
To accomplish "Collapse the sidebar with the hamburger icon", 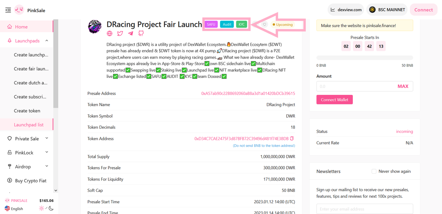I will [8, 10].
